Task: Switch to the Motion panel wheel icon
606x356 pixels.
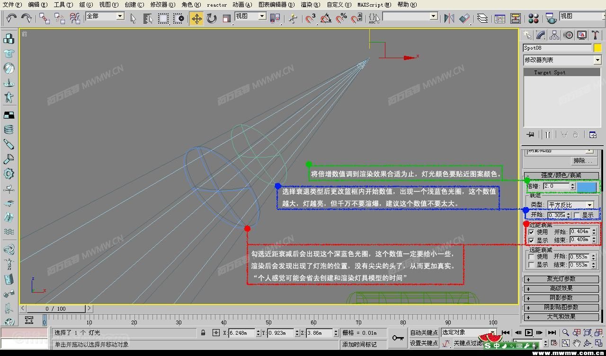Action: click(568, 35)
